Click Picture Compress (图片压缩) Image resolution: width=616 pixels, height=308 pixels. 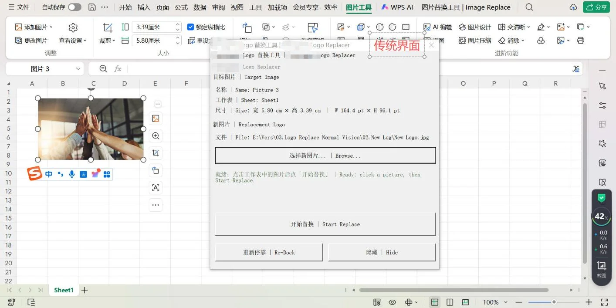click(475, 41)
